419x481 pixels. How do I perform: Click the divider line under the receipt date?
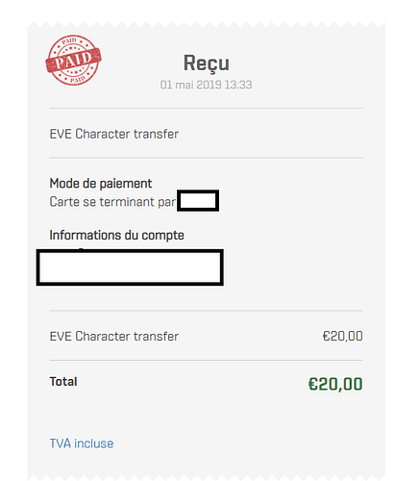point(206,109)
